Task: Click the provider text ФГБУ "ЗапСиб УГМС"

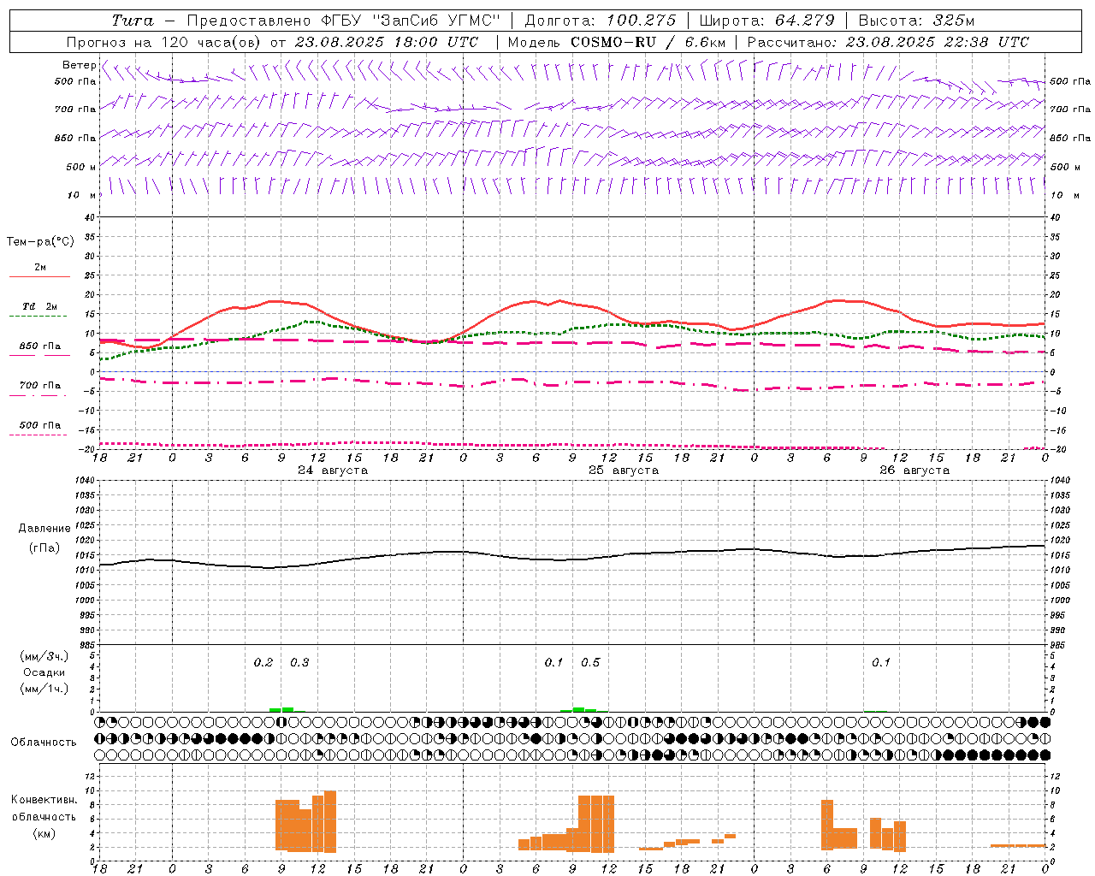Action: pyautogui.click(x=410, y=21)
